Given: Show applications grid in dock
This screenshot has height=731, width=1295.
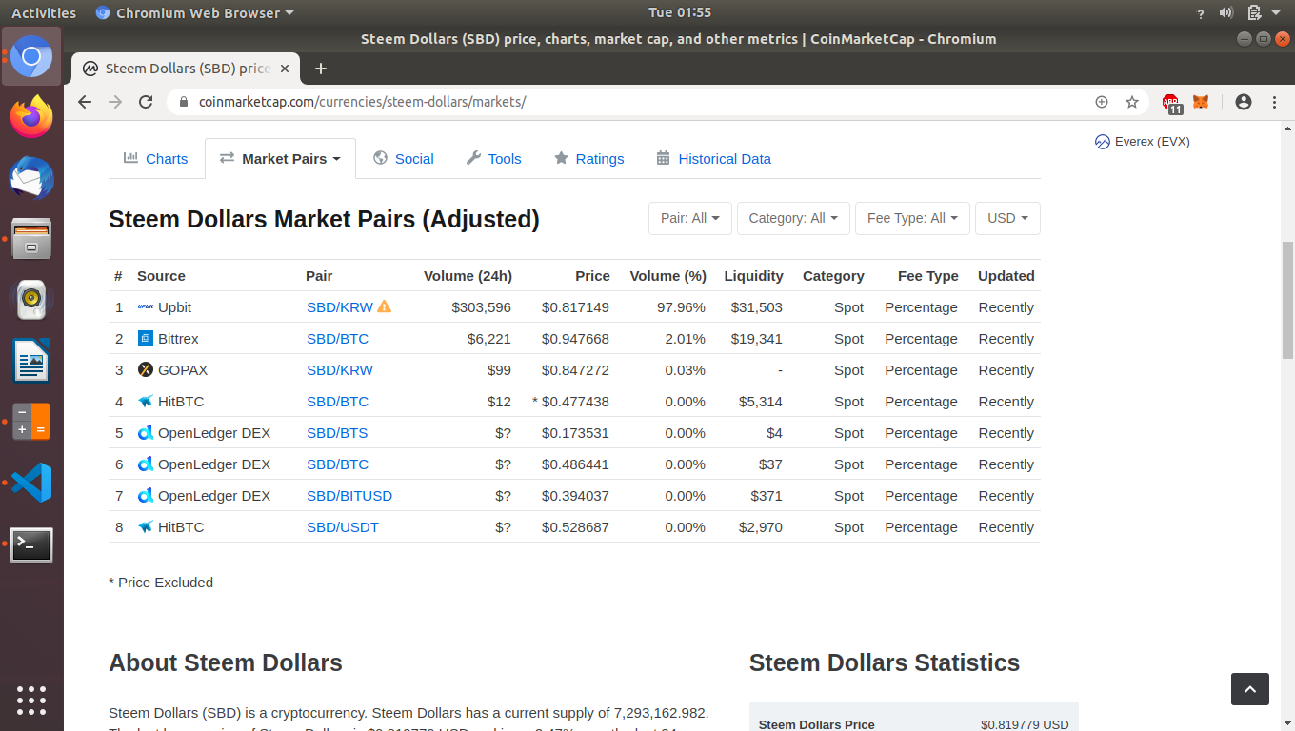Looking at the screenshot, I should click(x=31, y=700).
